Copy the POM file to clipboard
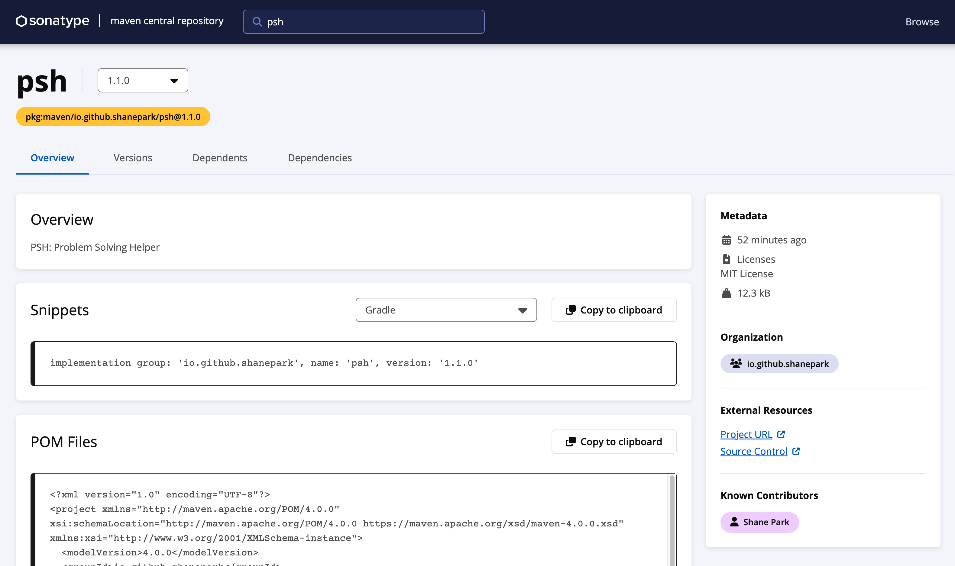The width and height of the screenshot is (955, 566). click(614, 442)
